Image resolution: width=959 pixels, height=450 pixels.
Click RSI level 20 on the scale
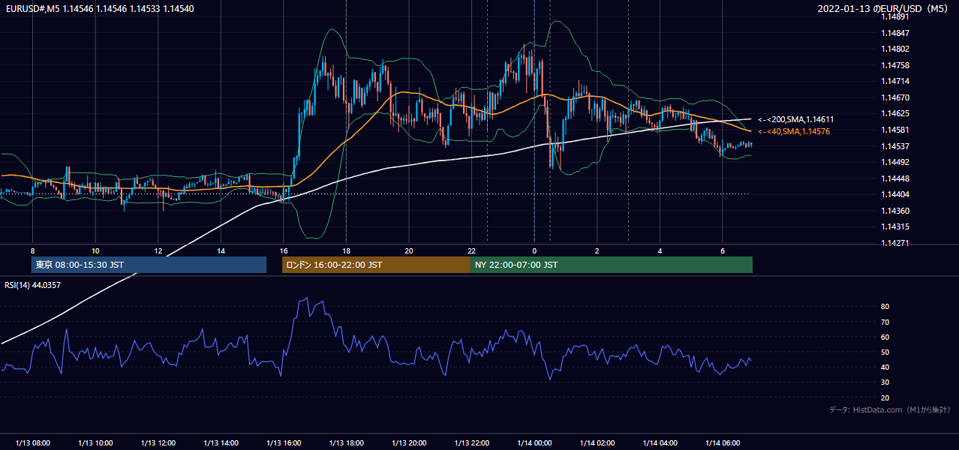pos(885,397)
